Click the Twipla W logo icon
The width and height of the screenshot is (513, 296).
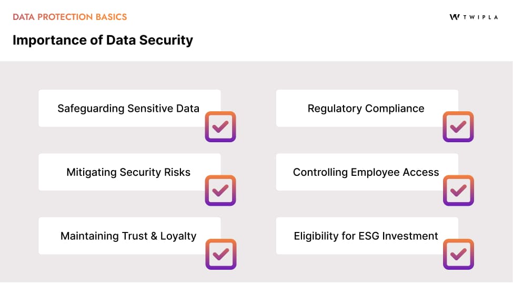(x=455, y=17)
